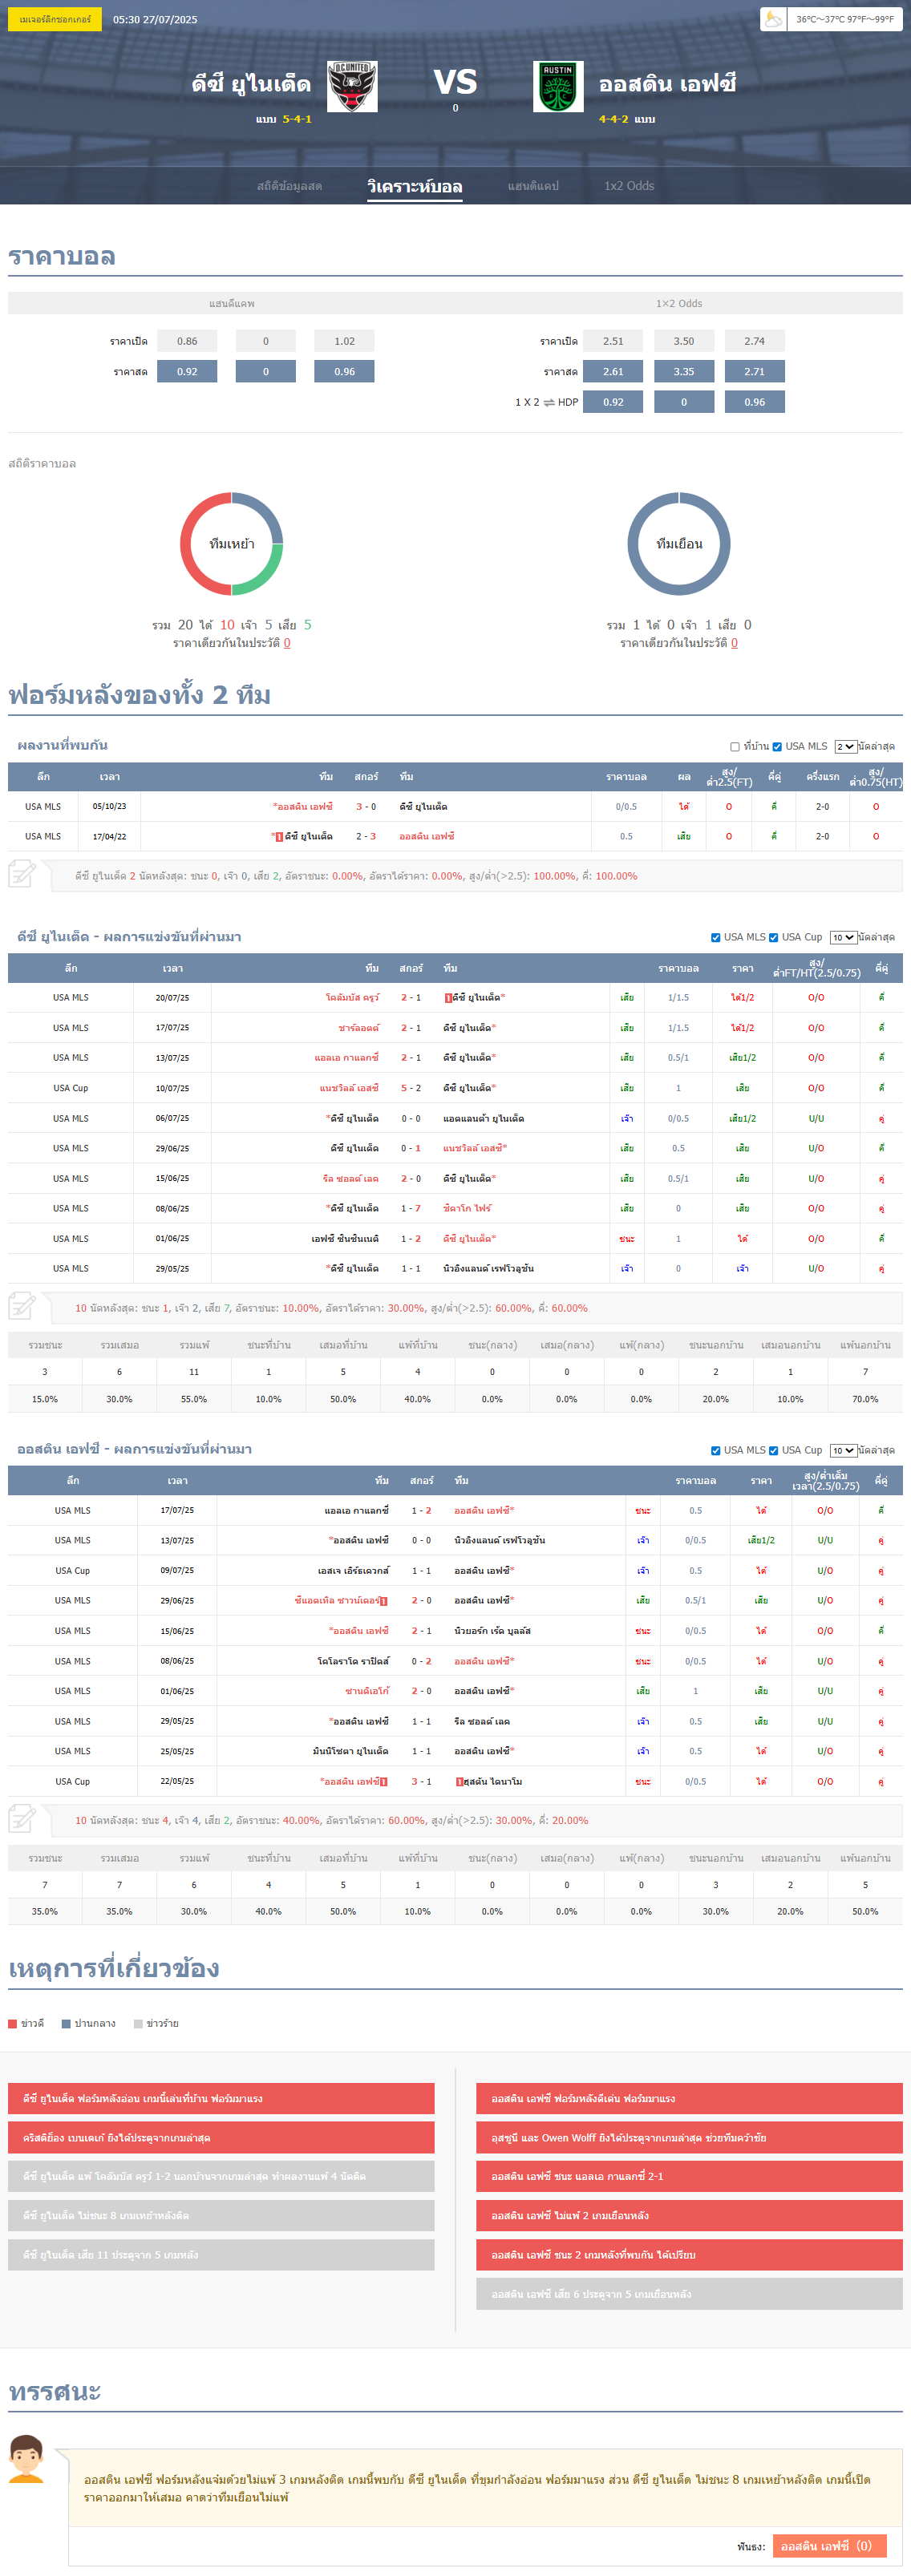The height and width of the screenshot is (2576, 911).
Task: Click the home same-price history link 0
Action: point(287,643)
